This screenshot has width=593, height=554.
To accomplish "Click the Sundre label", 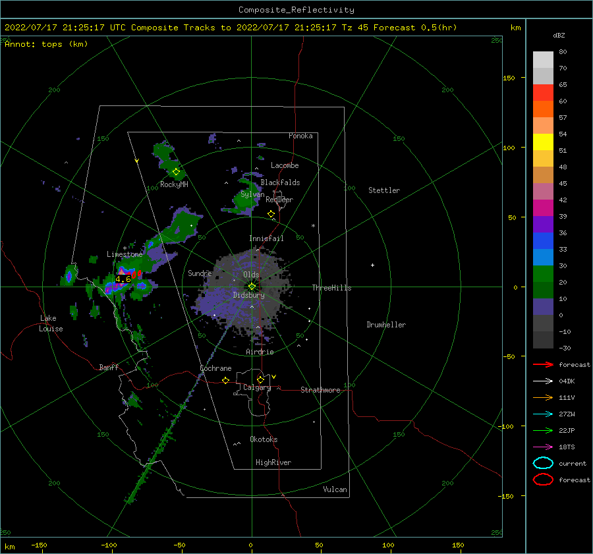I will click(x=200, y=273).
